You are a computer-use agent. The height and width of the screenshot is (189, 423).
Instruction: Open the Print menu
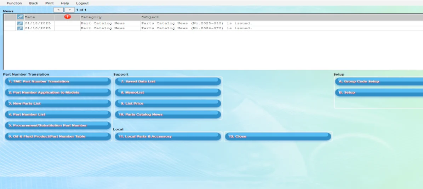[x=49, y=3]
